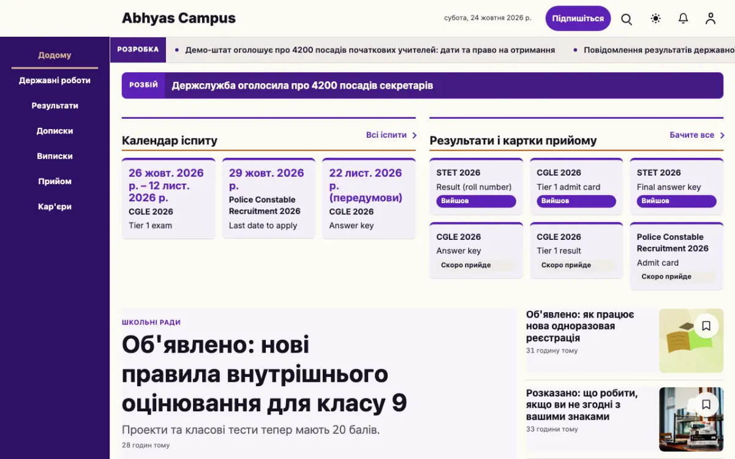Open Прийом sidebar item
This screenshot has width=735, height=459.
point(55,181)
